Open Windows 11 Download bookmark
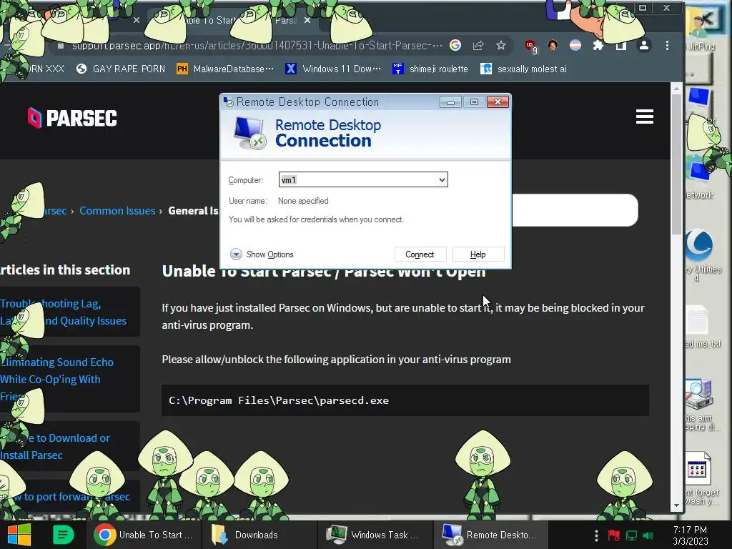 pos(333,69)
